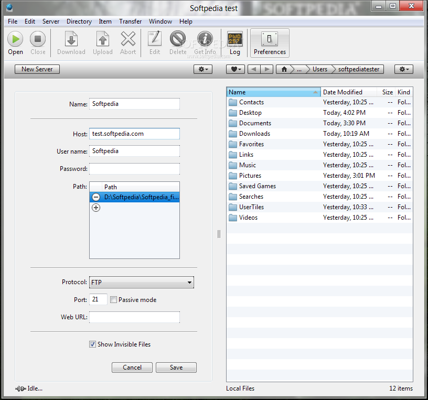Click the Cancel button

pos(132,367)
